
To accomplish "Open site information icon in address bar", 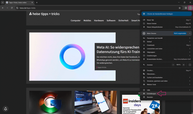I will point(17,8).
